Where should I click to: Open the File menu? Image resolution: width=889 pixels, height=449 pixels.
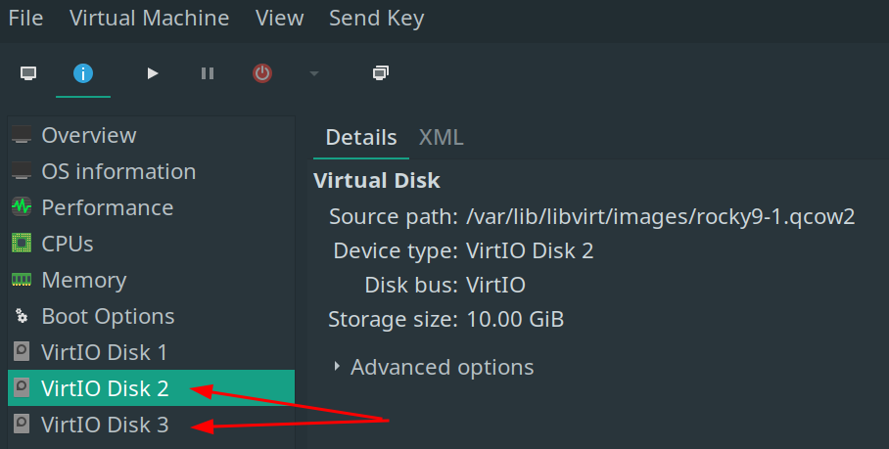[25, 18]
